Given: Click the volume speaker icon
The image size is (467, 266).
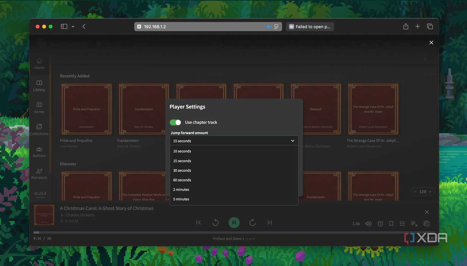Looking at the screenshot, I should click(368, 223).
